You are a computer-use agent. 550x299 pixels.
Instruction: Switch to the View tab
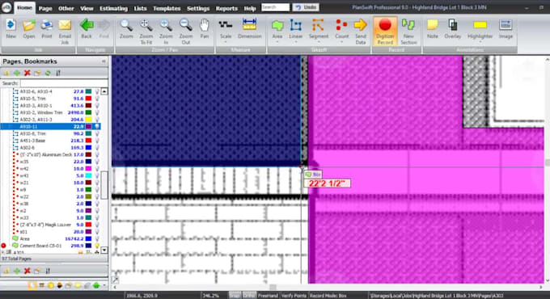coord(87,8)
